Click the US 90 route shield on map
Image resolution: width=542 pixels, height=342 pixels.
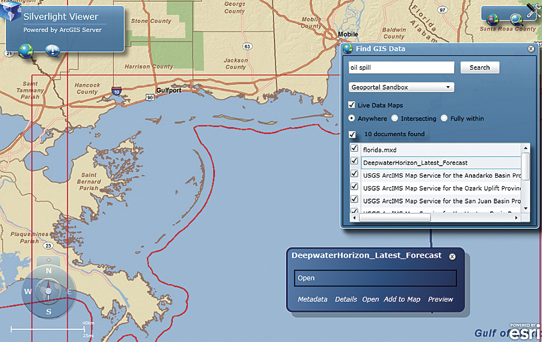coord(150,98)
